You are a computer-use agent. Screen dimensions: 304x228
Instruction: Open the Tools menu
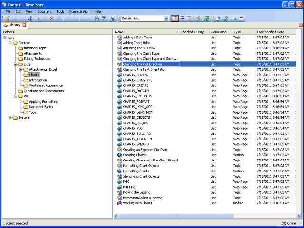60,11
